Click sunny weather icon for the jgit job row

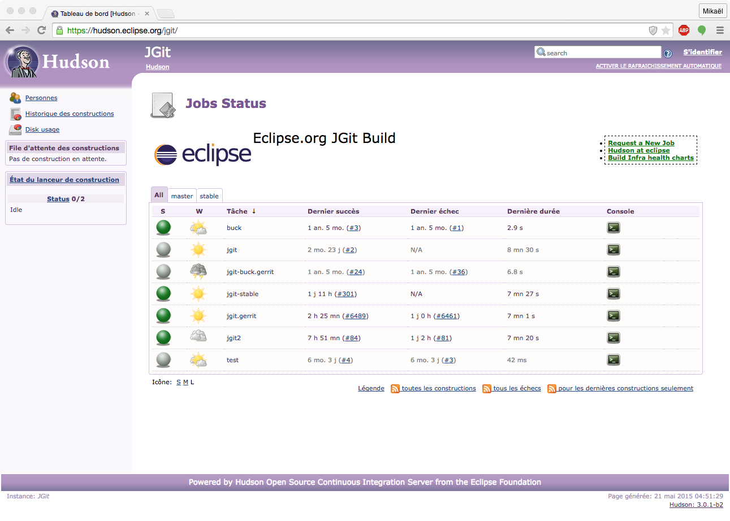[198, 250]
